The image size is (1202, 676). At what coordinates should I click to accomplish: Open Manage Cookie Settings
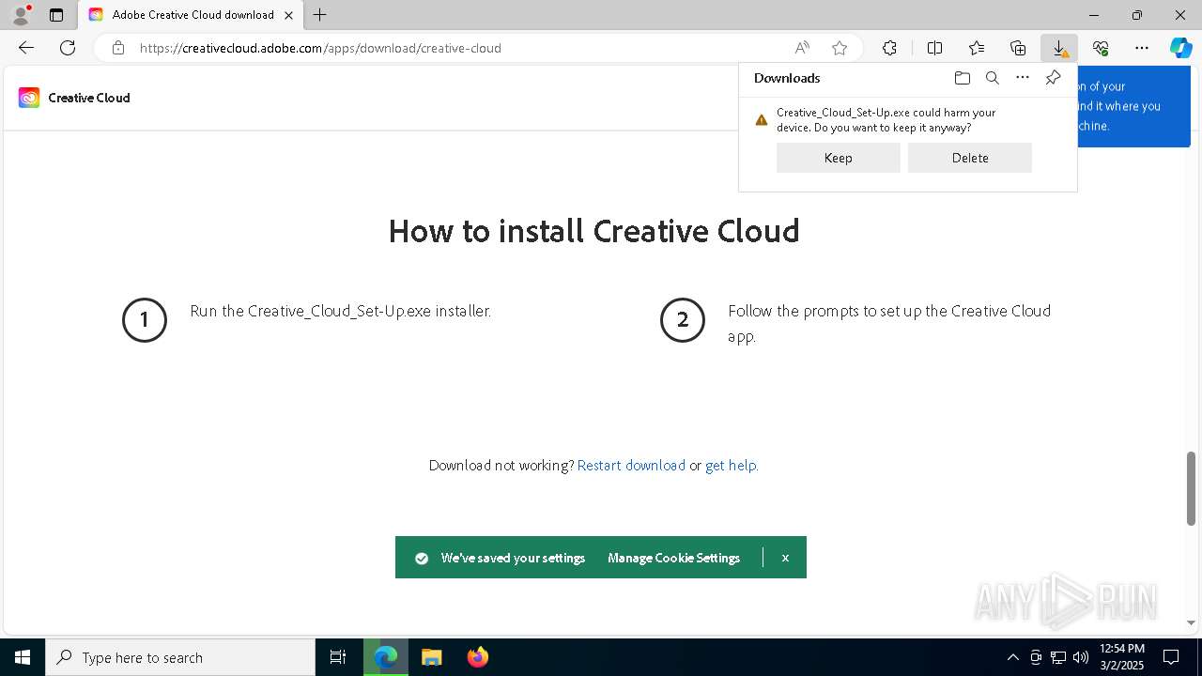[x=673, y=558]
